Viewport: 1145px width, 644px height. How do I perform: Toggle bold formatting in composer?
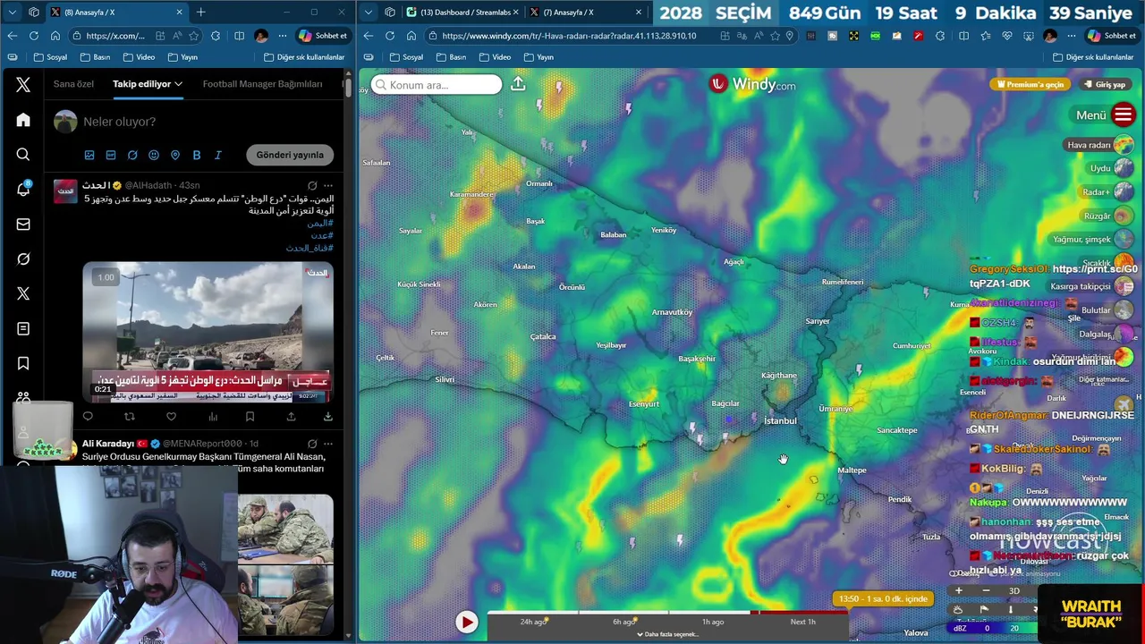pos(197,155)
